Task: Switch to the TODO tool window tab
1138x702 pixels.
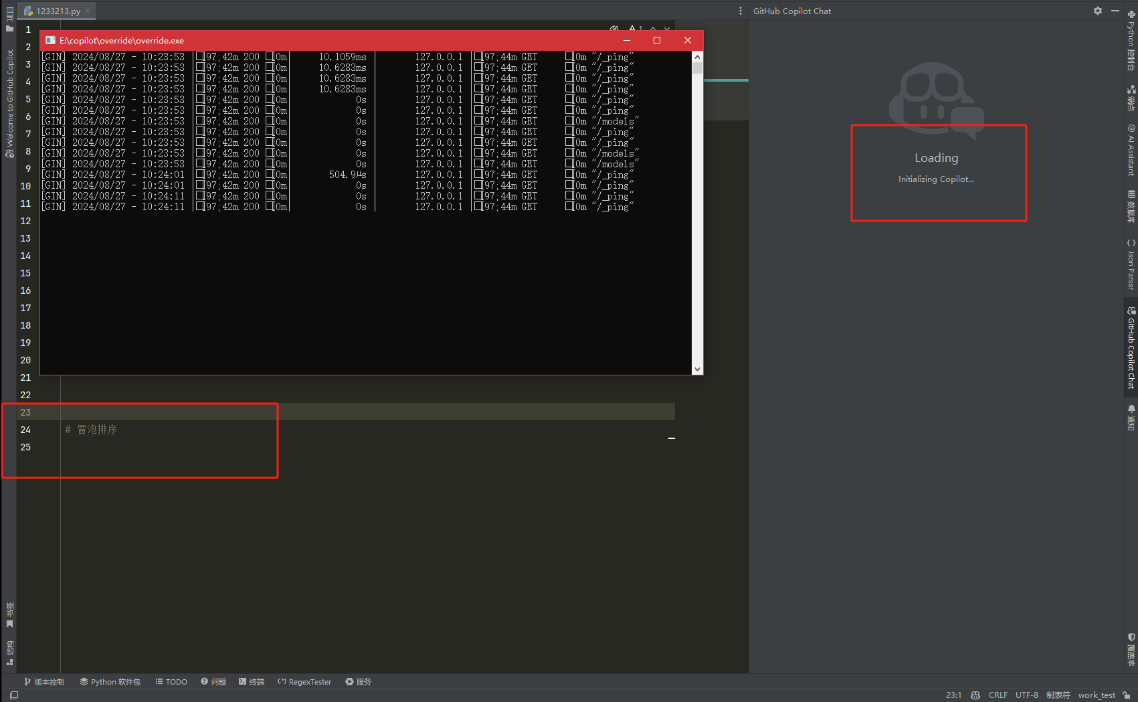Action: coord(171,682)
